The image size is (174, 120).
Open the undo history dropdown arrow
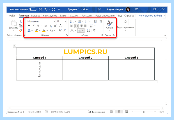click(49, 10)
